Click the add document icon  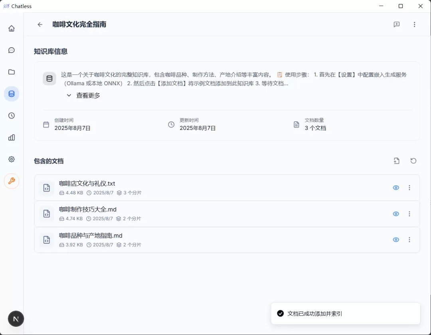point(396,161)
